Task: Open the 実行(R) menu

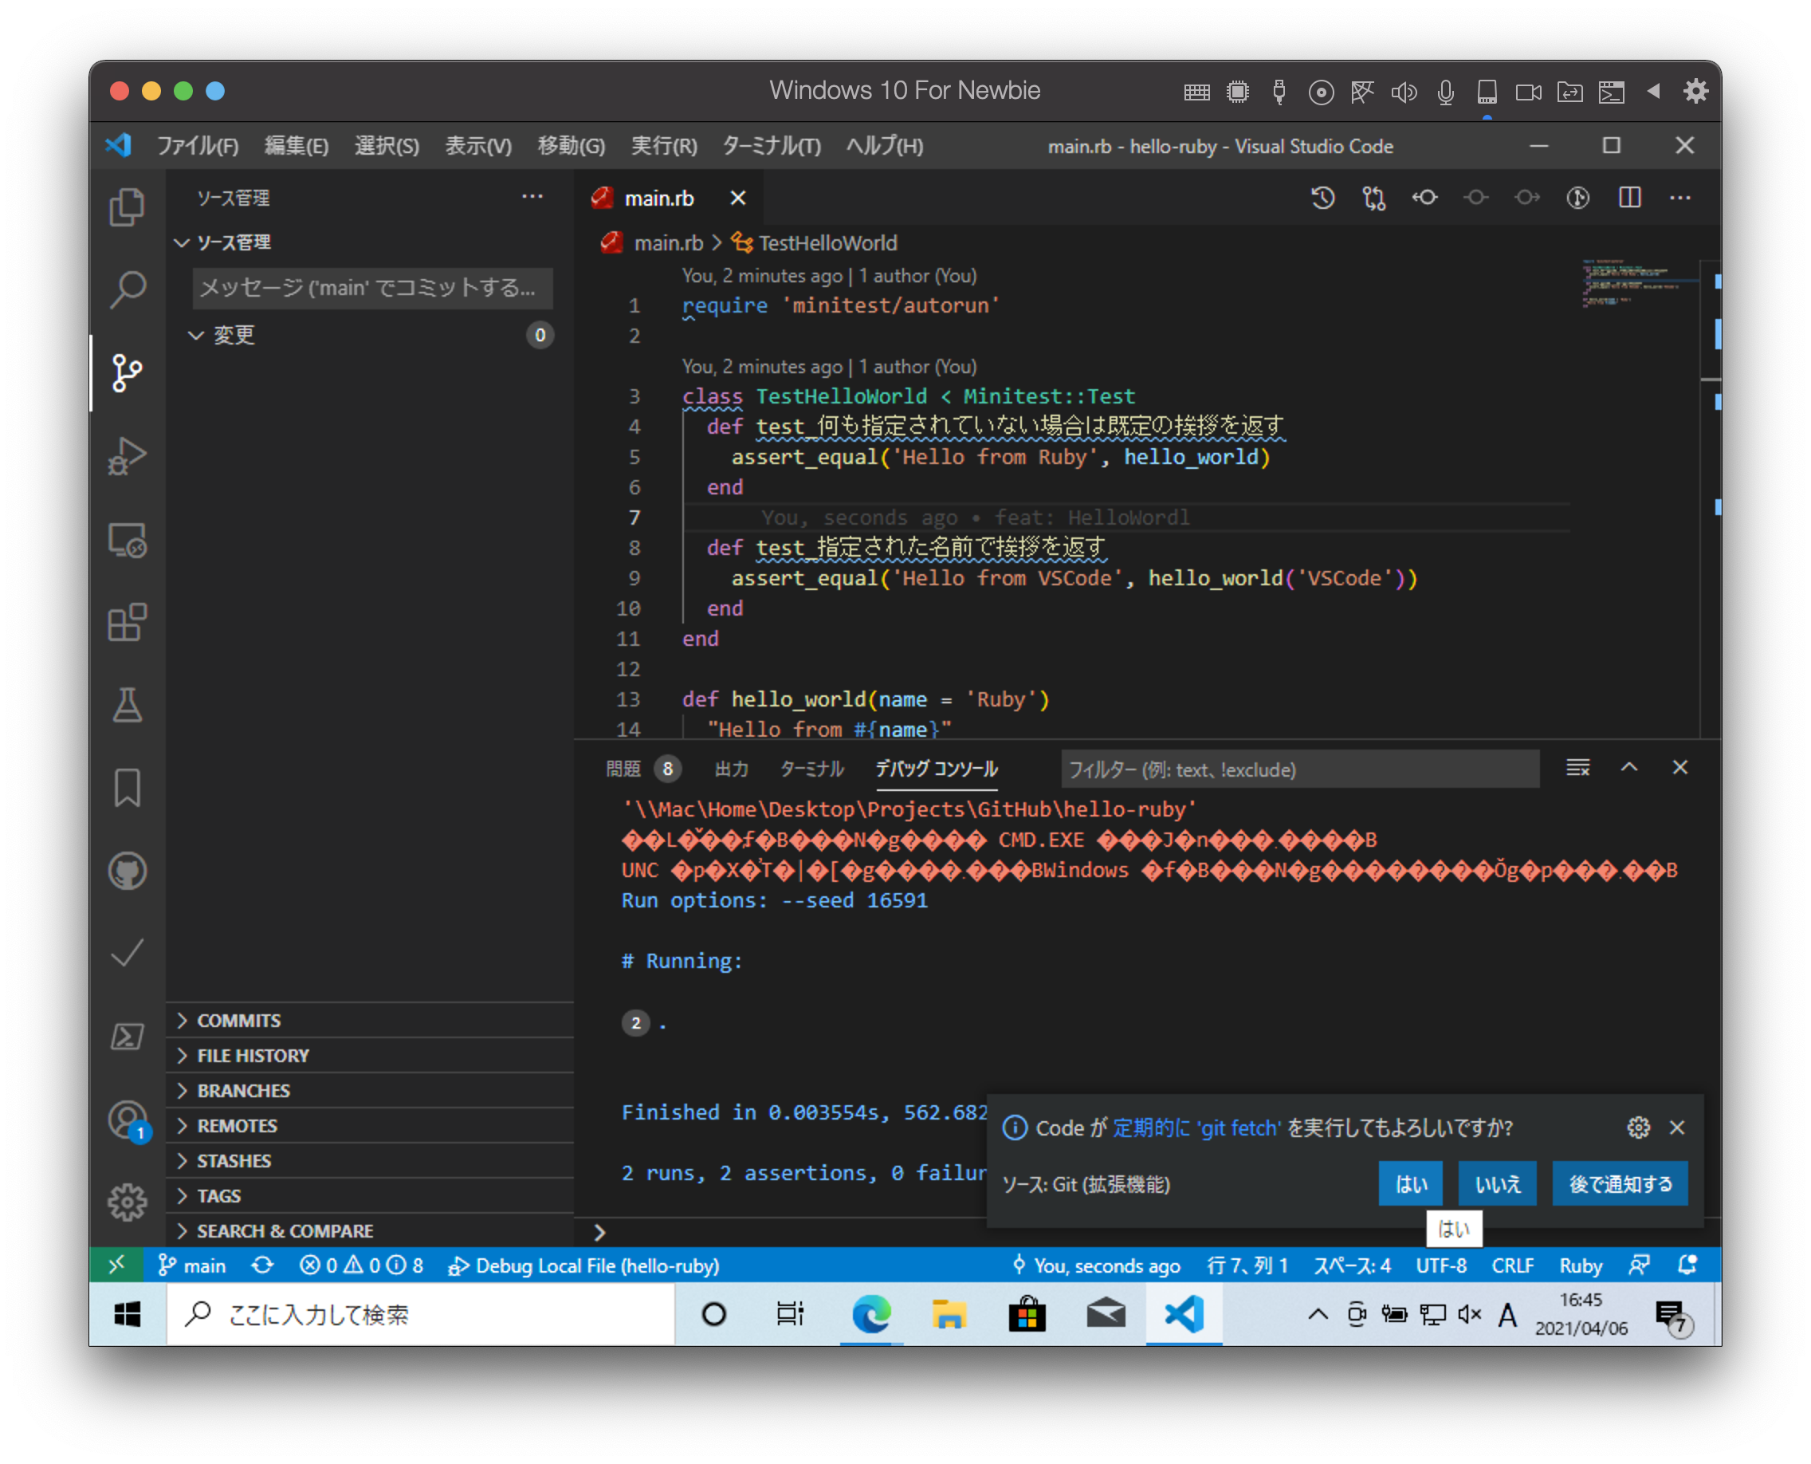Action: coord(663,145)
